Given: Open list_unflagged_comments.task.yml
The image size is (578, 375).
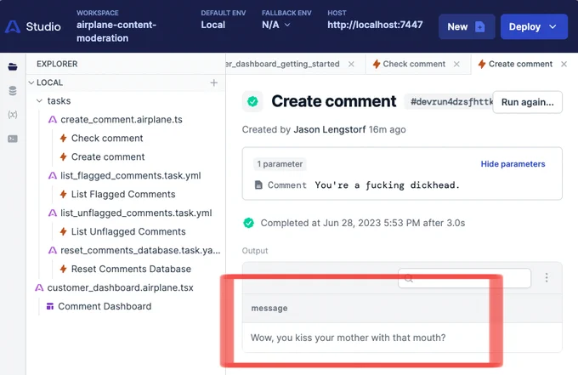Looking at the screenshot, I should point(136,213).
